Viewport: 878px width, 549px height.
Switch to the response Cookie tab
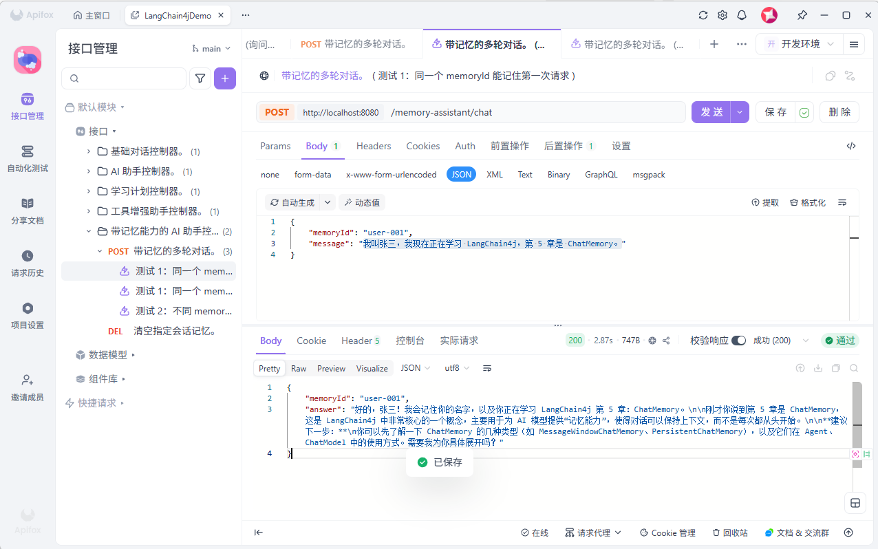tap(311, 341)
